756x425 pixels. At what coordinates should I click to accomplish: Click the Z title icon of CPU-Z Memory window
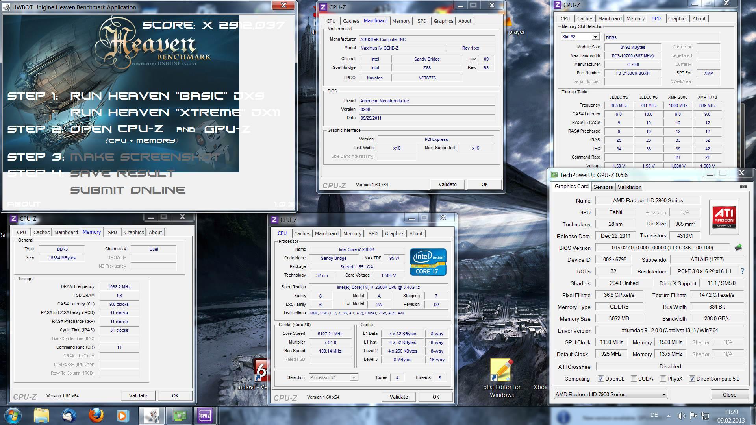pos(13,218)
